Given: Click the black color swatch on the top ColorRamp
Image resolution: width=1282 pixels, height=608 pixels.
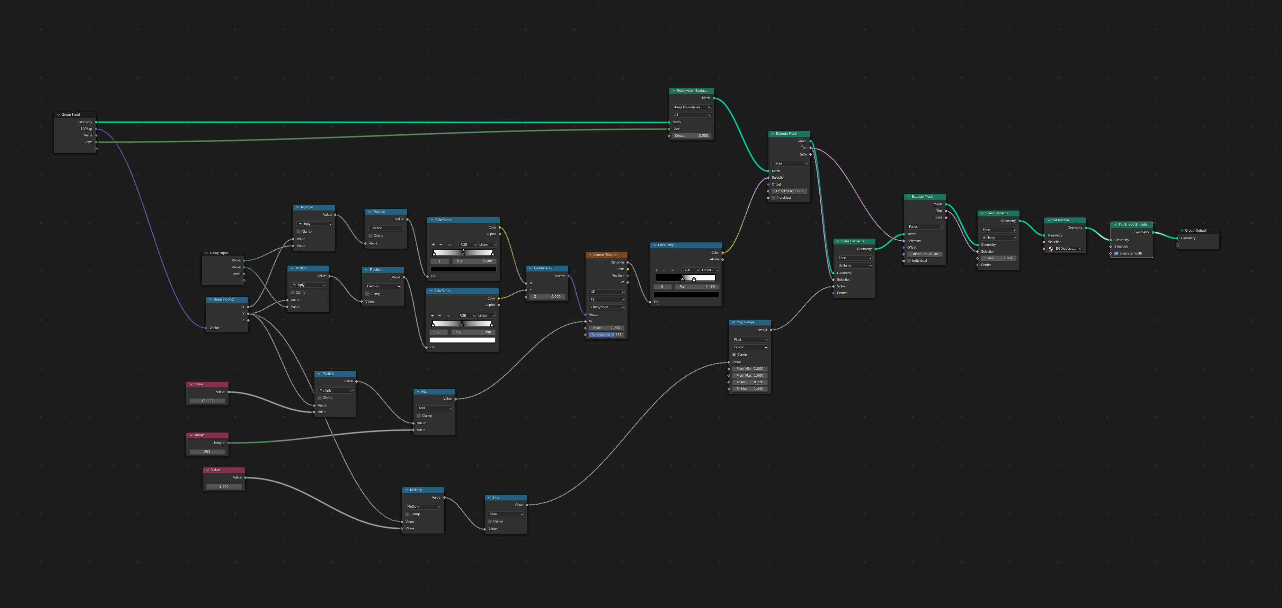Looking at the screenshot, I should [x=463, y=269].
